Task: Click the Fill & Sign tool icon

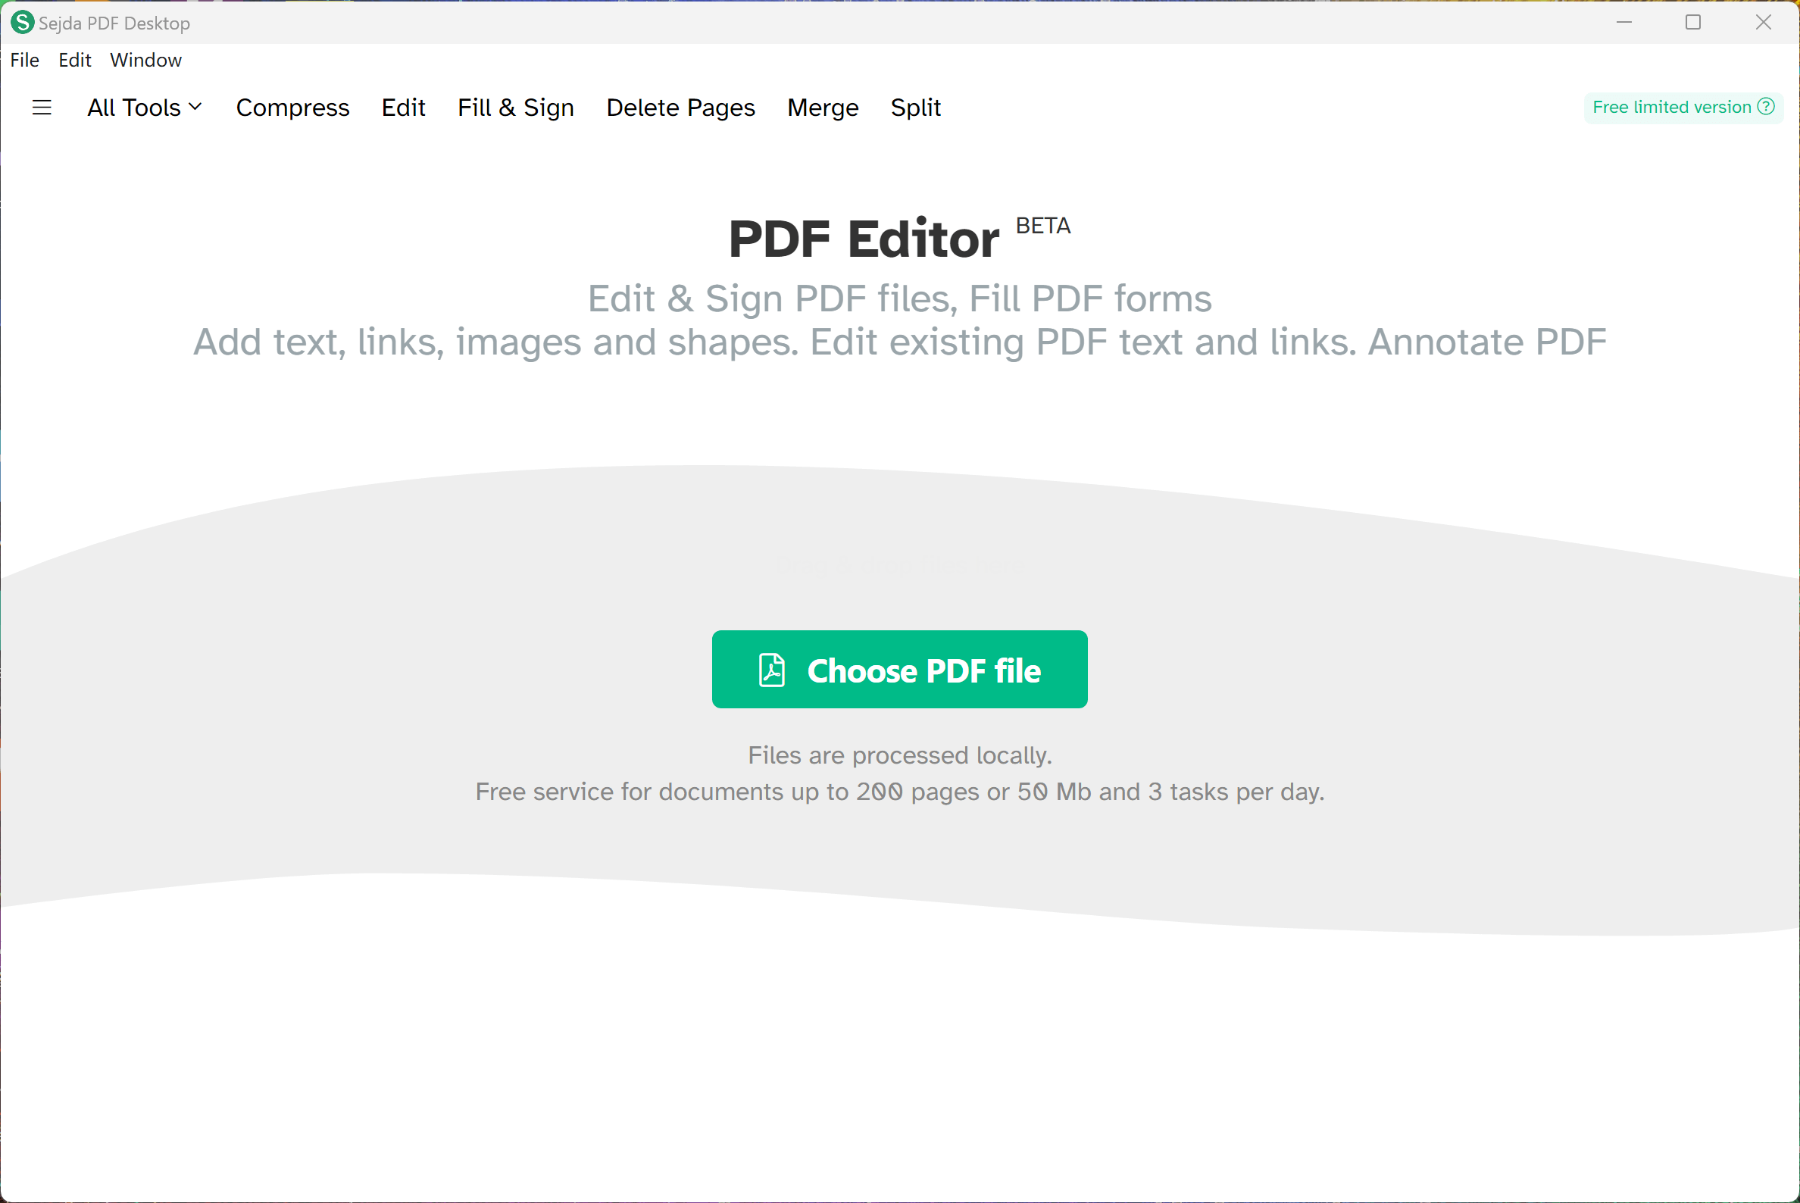Action: tap(515, 108)
